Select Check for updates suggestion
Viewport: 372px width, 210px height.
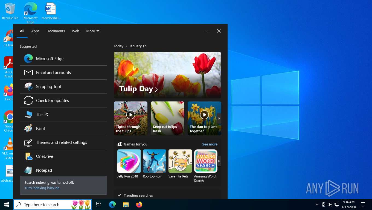63,100
